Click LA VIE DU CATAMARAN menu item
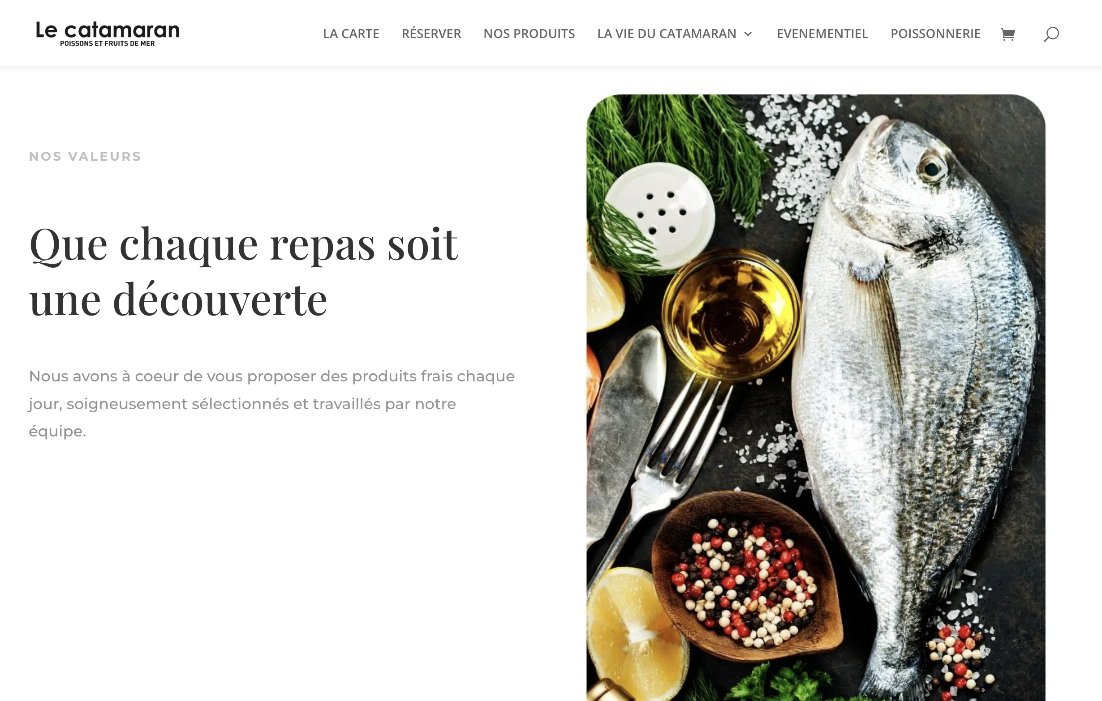This screenshot has height=701, width=1102. (667, 34)
